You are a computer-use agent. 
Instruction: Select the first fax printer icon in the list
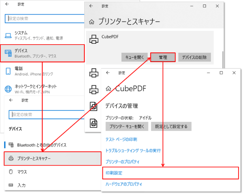pos(94,106)
